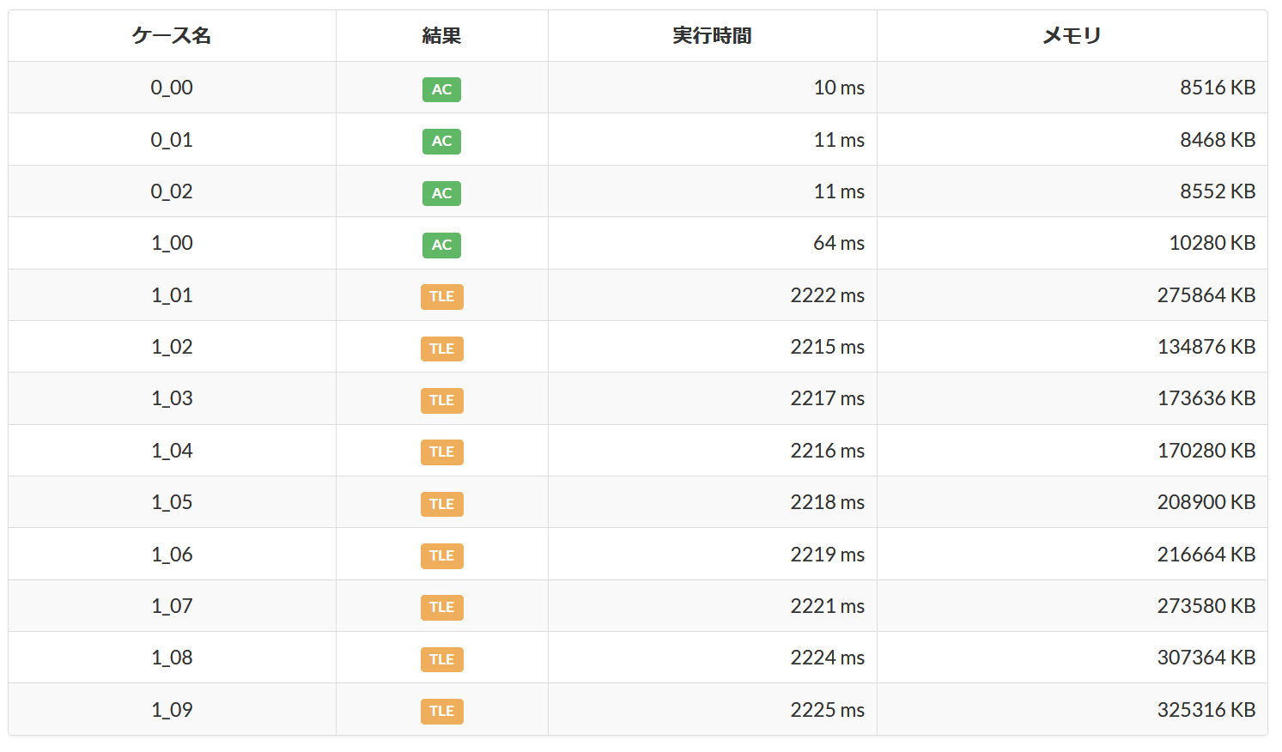Image resolution: width=1282 pixels, height=752 pixels.
Task: Click the 11 ms time for case 0_01
Action: pyautogui.click(x=839, y=140)
